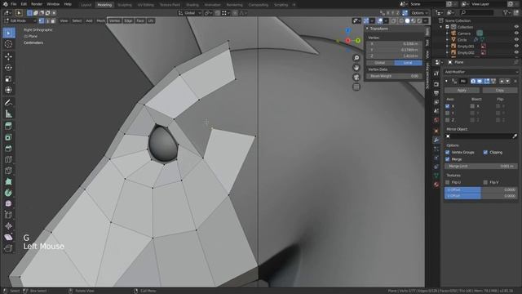Enable vertex select mode
This screenshot has width=522, height=294.
pos(42,20)
